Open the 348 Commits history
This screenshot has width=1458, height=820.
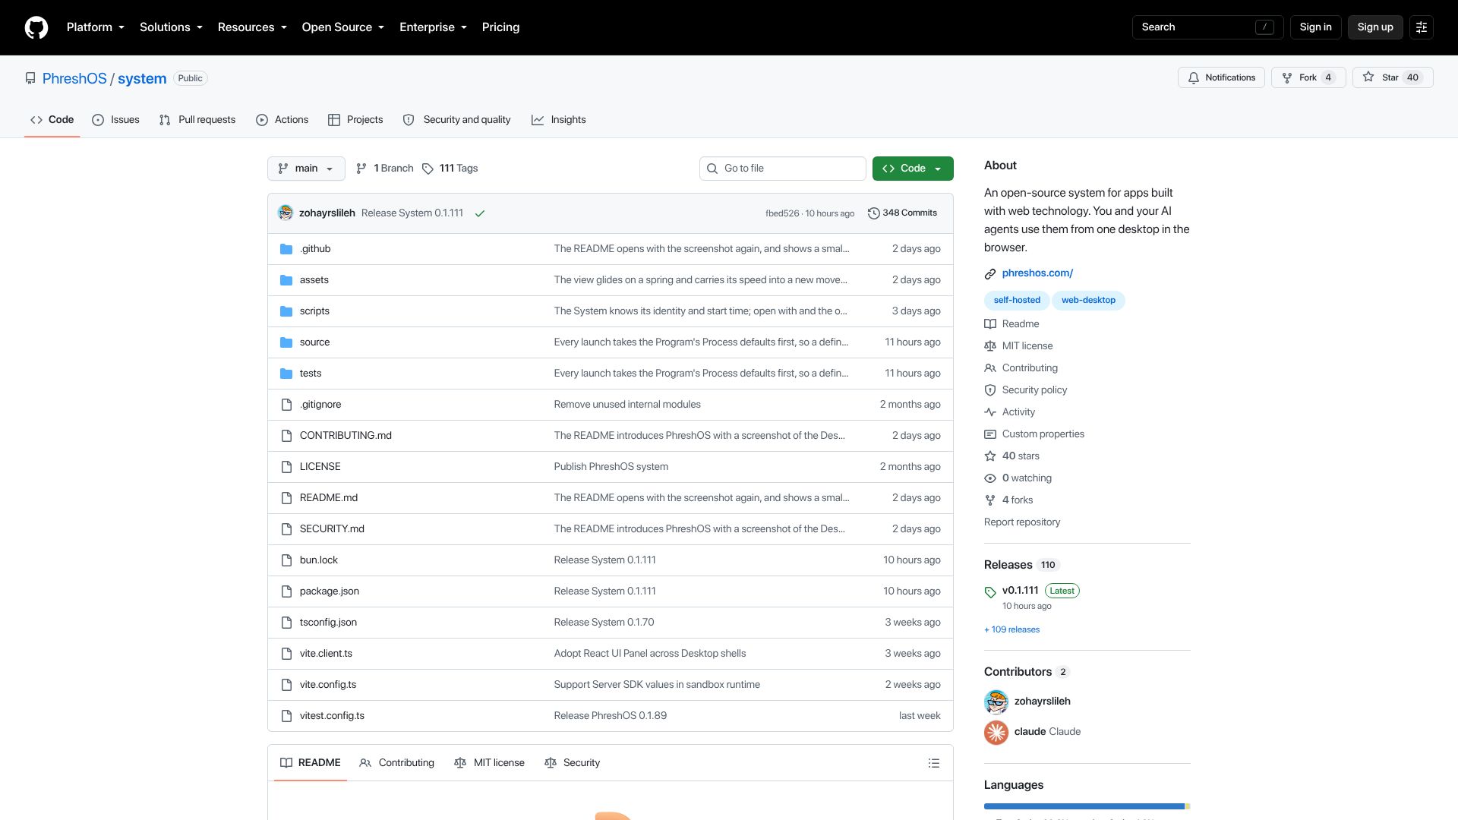[x=902, y=213]
